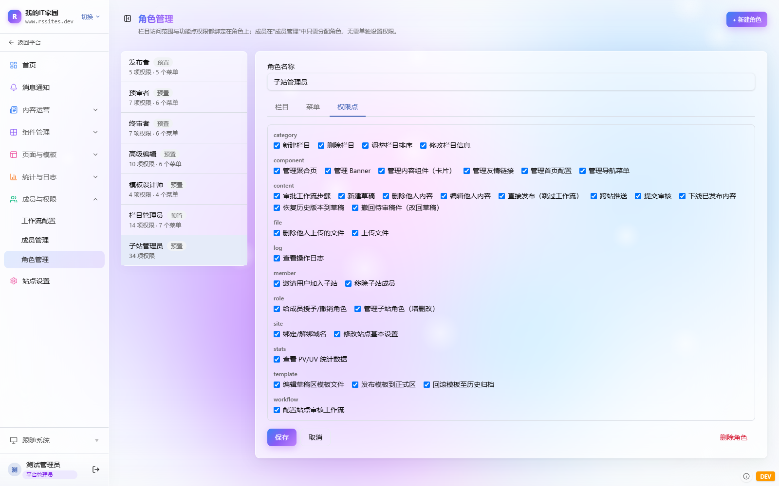Viewport: 779px width, 486px height.
Task: Click the 站点设置 gear icon
Action: click(x=14, y=281)
